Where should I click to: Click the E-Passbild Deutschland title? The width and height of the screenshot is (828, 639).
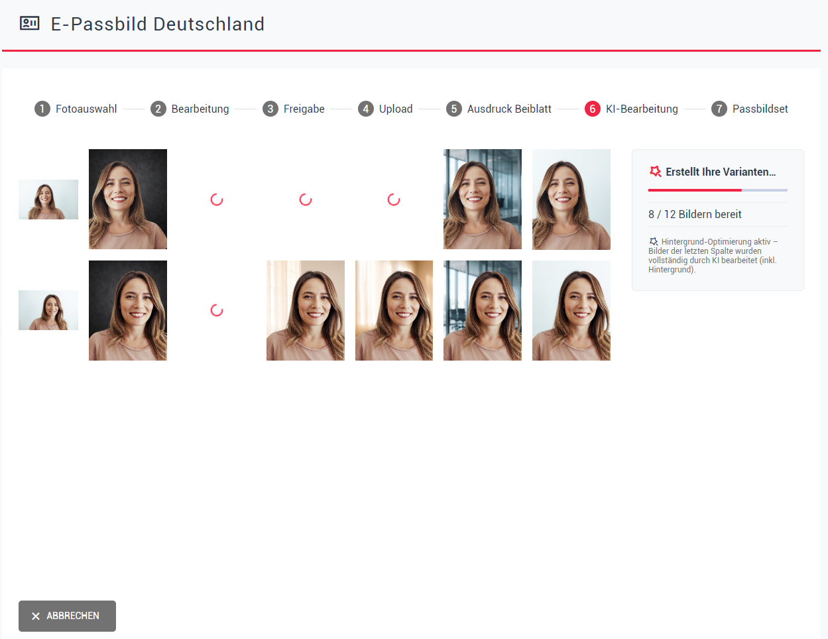tap(158, 24)
